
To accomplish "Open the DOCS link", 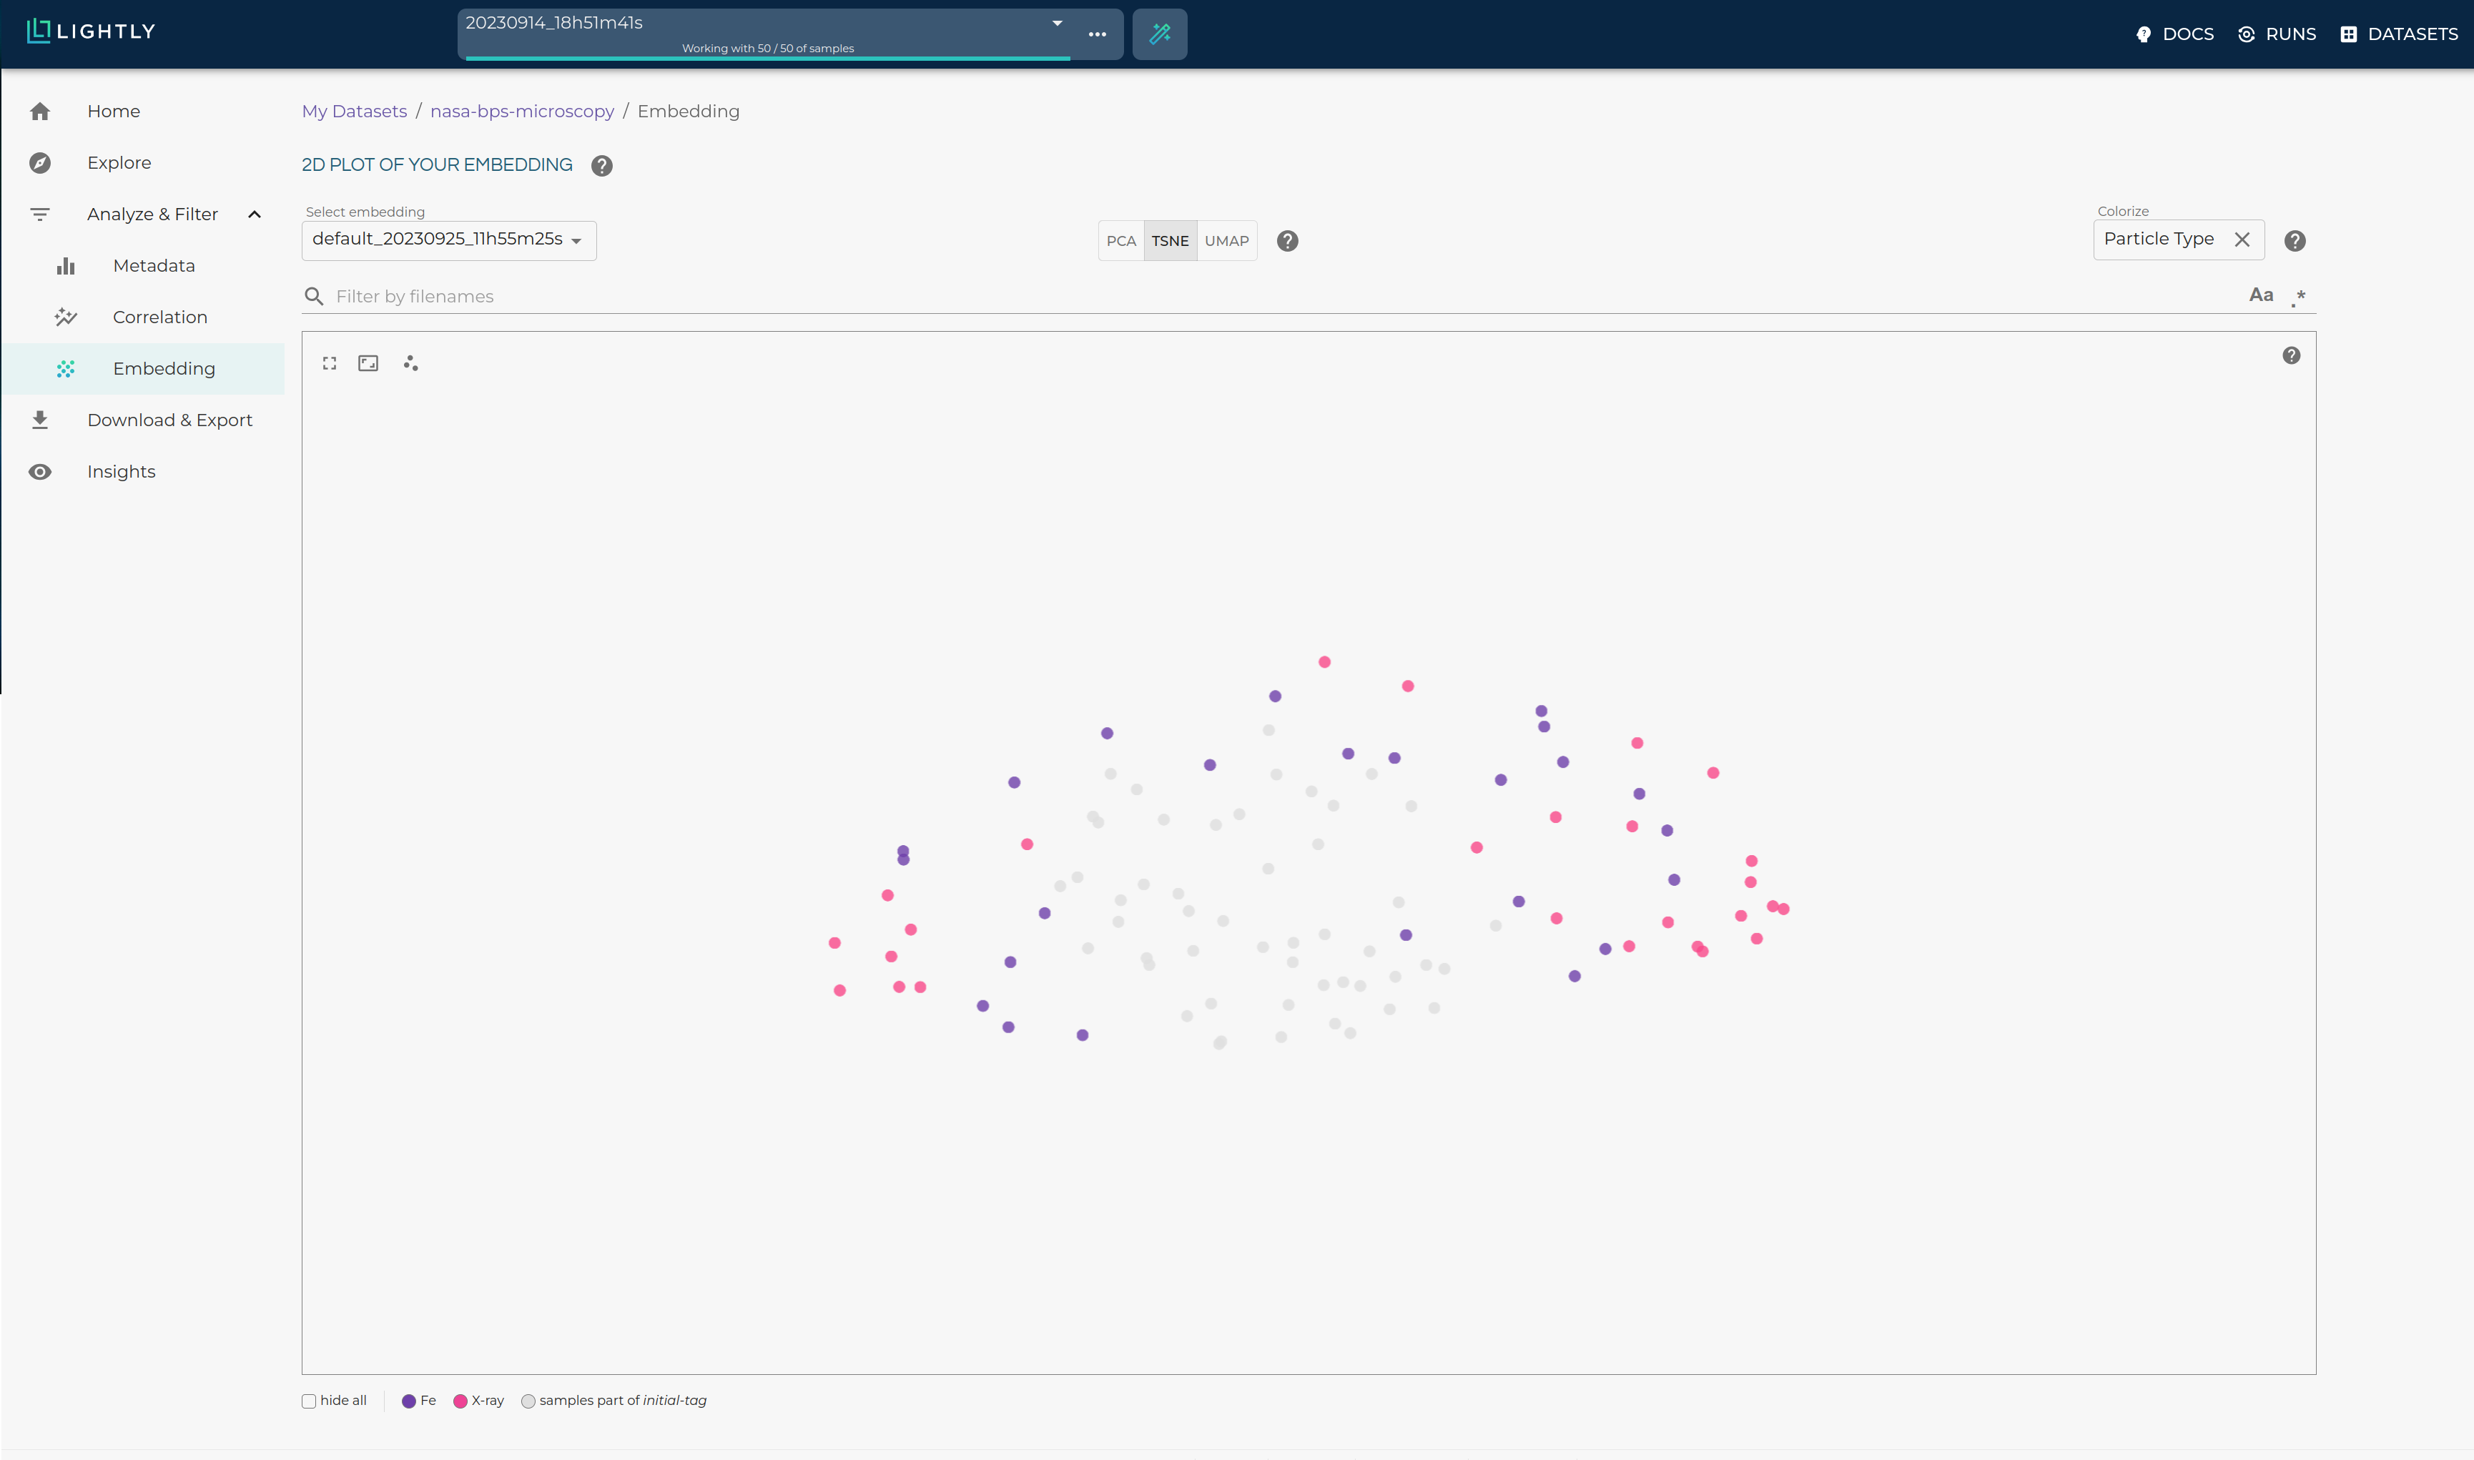I will tap(2174, 34).
